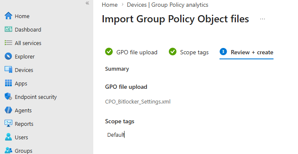The width and height of the screenshot is (298, 154).
Task: Click Devices | Group Policy analytics breadcrumb
Action: [x=168, y=5]
